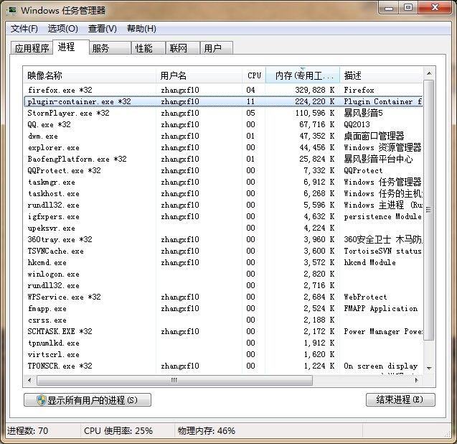Viewport: 457px width, 444px height.
Task: Select the 进程 tab
Action: coord(71,47)
